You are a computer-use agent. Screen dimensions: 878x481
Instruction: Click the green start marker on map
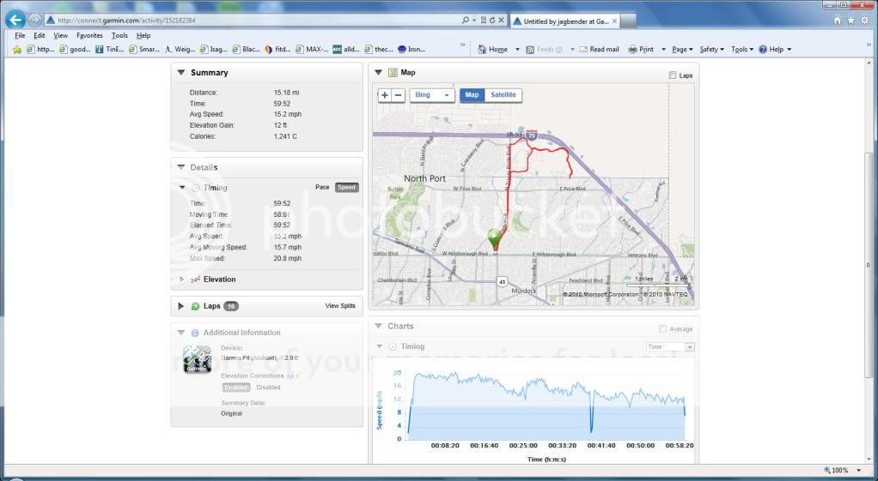[494, 237]
